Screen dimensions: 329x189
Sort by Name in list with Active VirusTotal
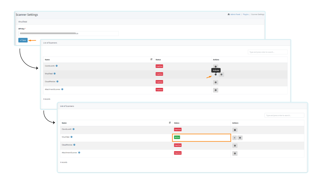170,123
